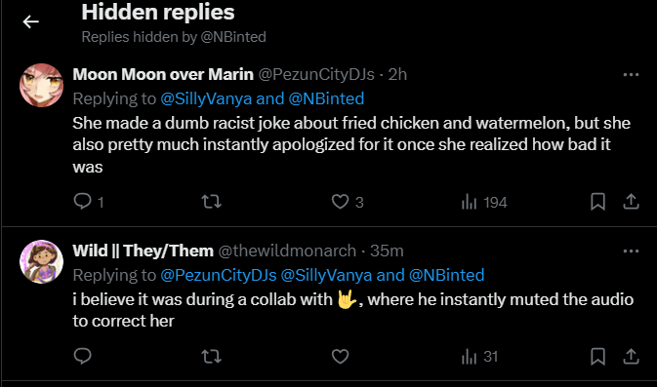Open more options for @PezunCityDJs tweet

click(631, 74)
